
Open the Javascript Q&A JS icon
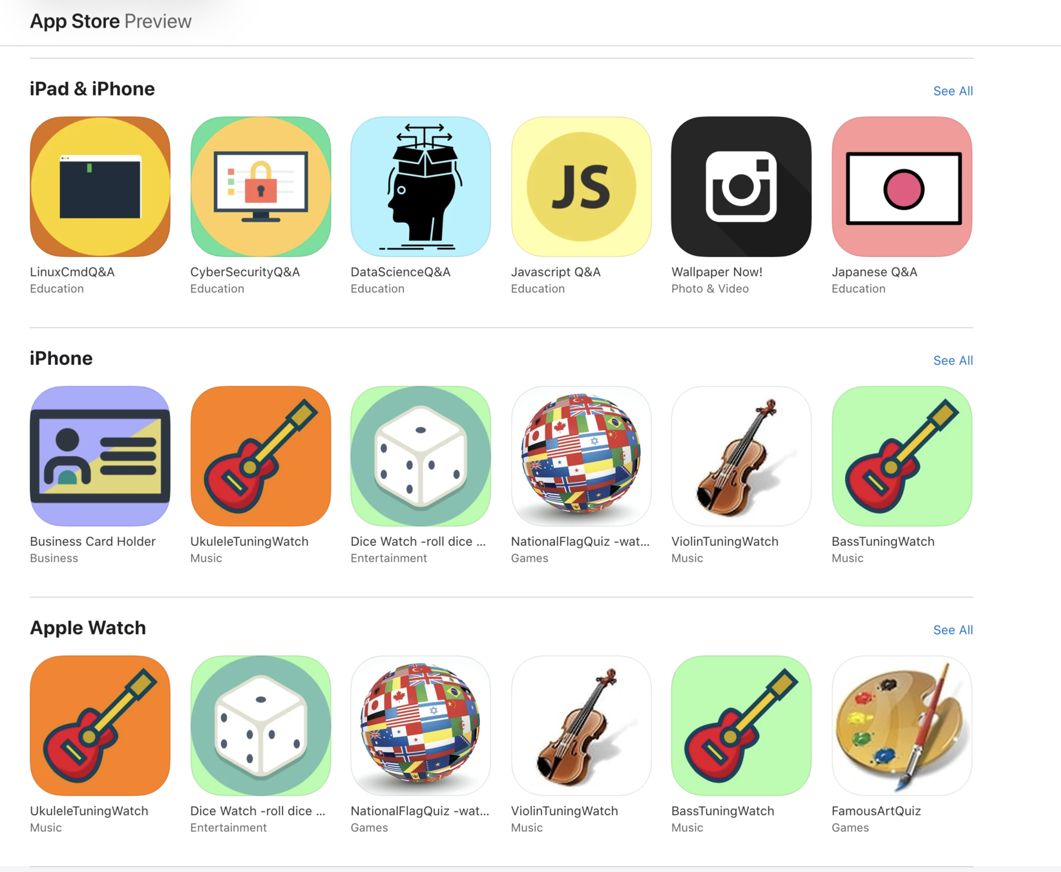pos(581,187)
